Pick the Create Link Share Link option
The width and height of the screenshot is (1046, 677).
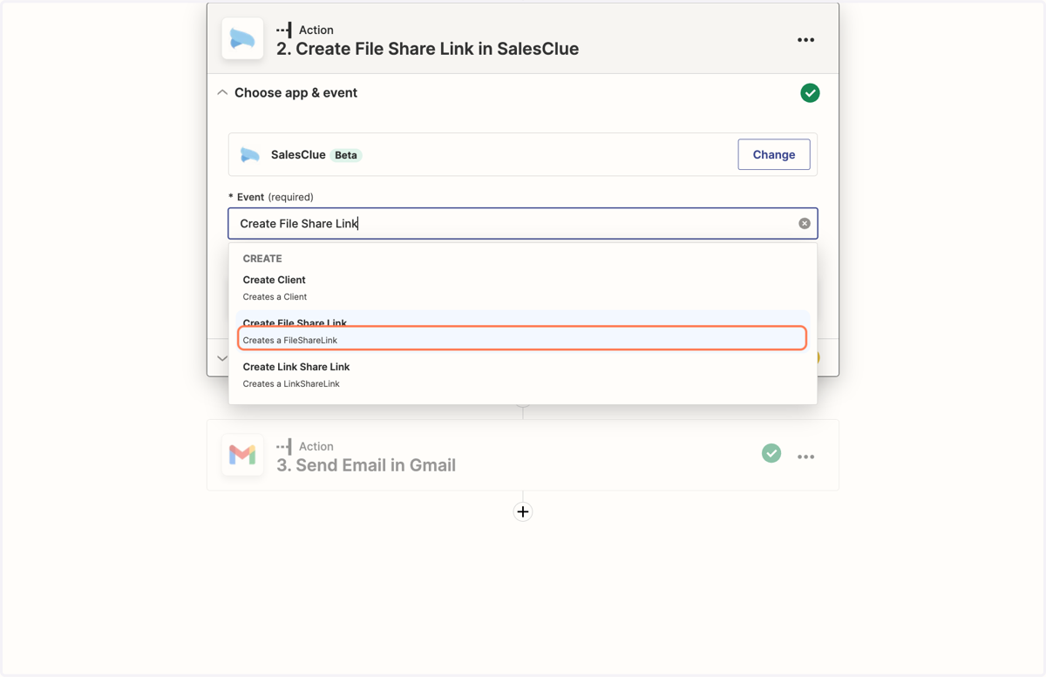[523, 375]
